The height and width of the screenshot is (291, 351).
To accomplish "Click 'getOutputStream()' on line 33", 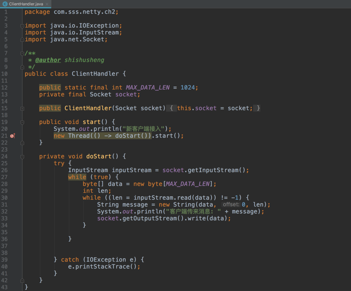I will [x=153, y=218].
